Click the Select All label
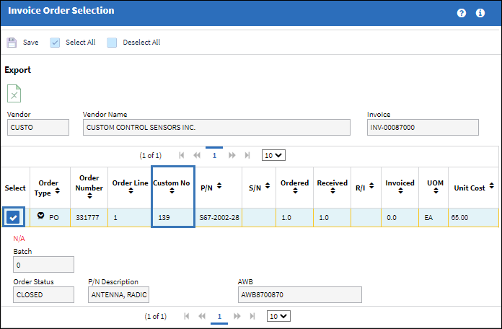502x329 pixels. coord(80,43)
